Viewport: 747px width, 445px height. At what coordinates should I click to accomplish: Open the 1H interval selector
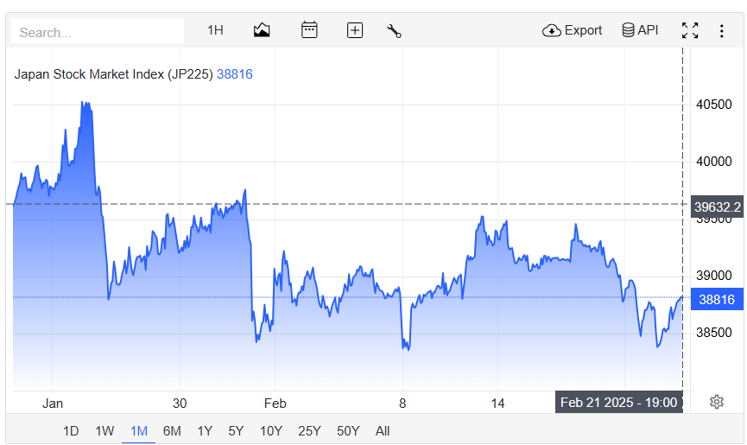point(215,30)
